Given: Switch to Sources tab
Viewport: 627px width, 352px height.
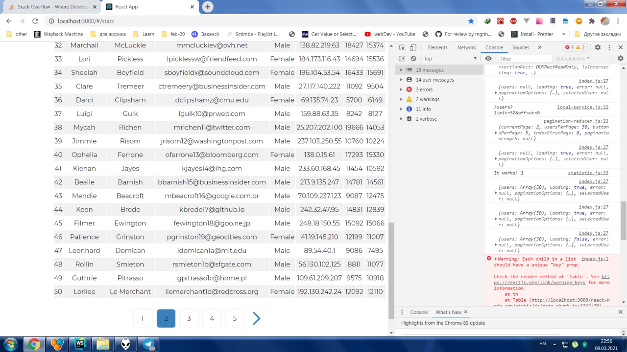Looking at the screenshot, I should [521, 47].
